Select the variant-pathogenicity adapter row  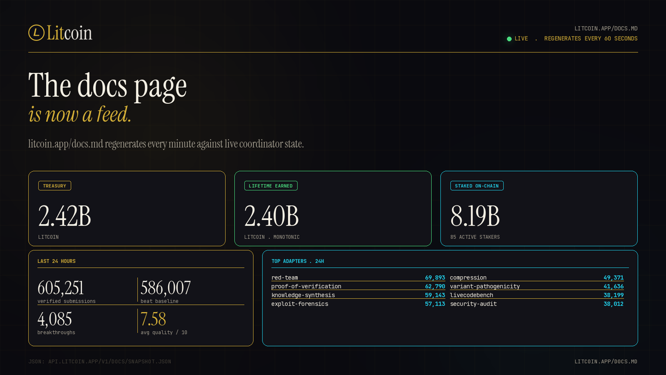[537, 287]
